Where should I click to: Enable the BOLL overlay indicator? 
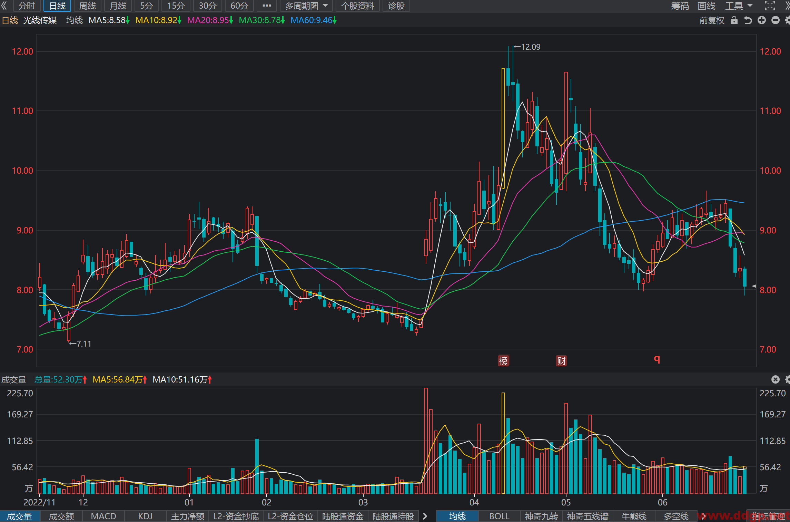click(499, 516)
